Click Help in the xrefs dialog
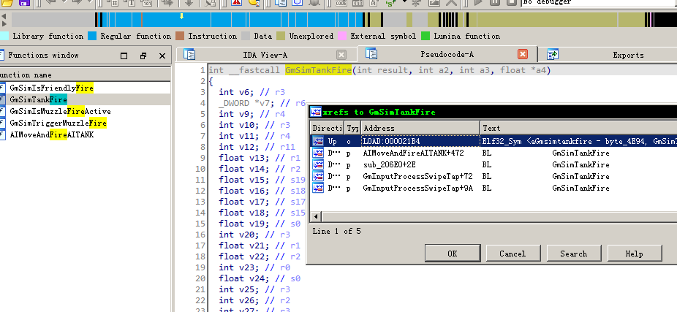Viewport: 677px width, 312px height. (635, 254)
